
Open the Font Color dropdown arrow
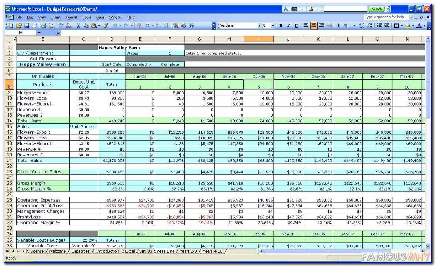point(425,26)
